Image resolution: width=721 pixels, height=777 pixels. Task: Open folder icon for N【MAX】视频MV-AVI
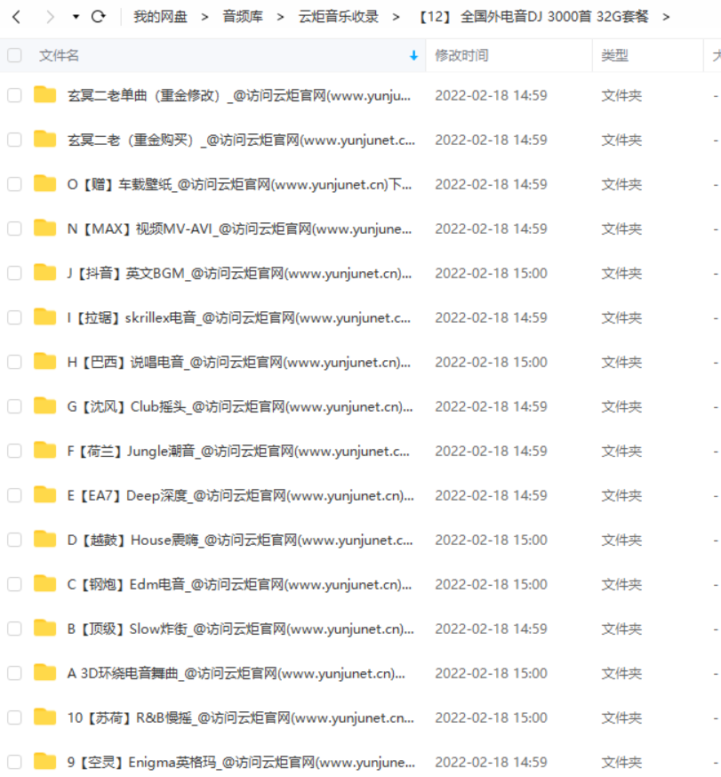pos(45,228)
